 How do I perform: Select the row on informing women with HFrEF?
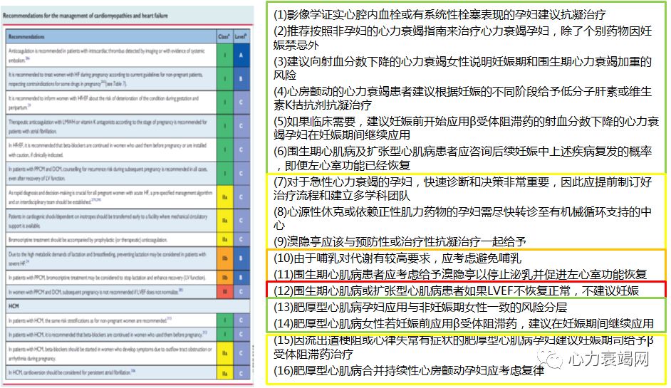point(128,103)
